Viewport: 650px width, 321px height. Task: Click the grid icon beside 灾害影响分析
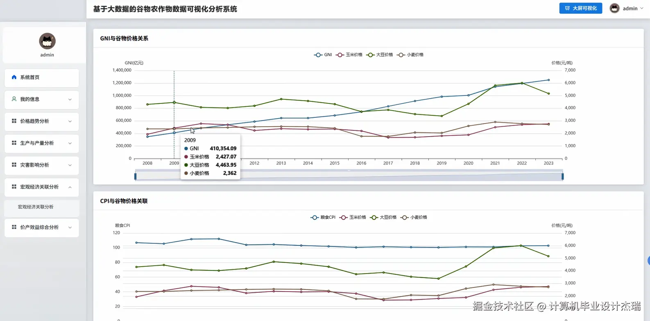click(14, 165)
